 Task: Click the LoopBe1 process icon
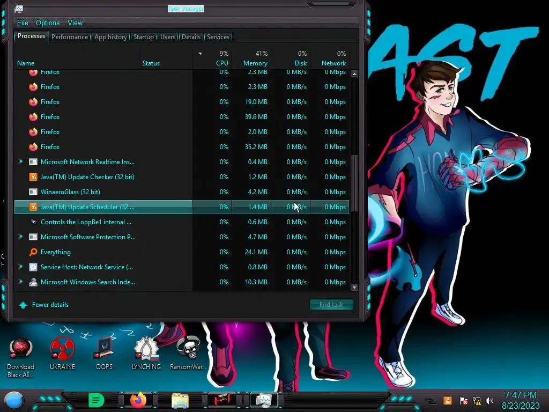click(33, 222)
